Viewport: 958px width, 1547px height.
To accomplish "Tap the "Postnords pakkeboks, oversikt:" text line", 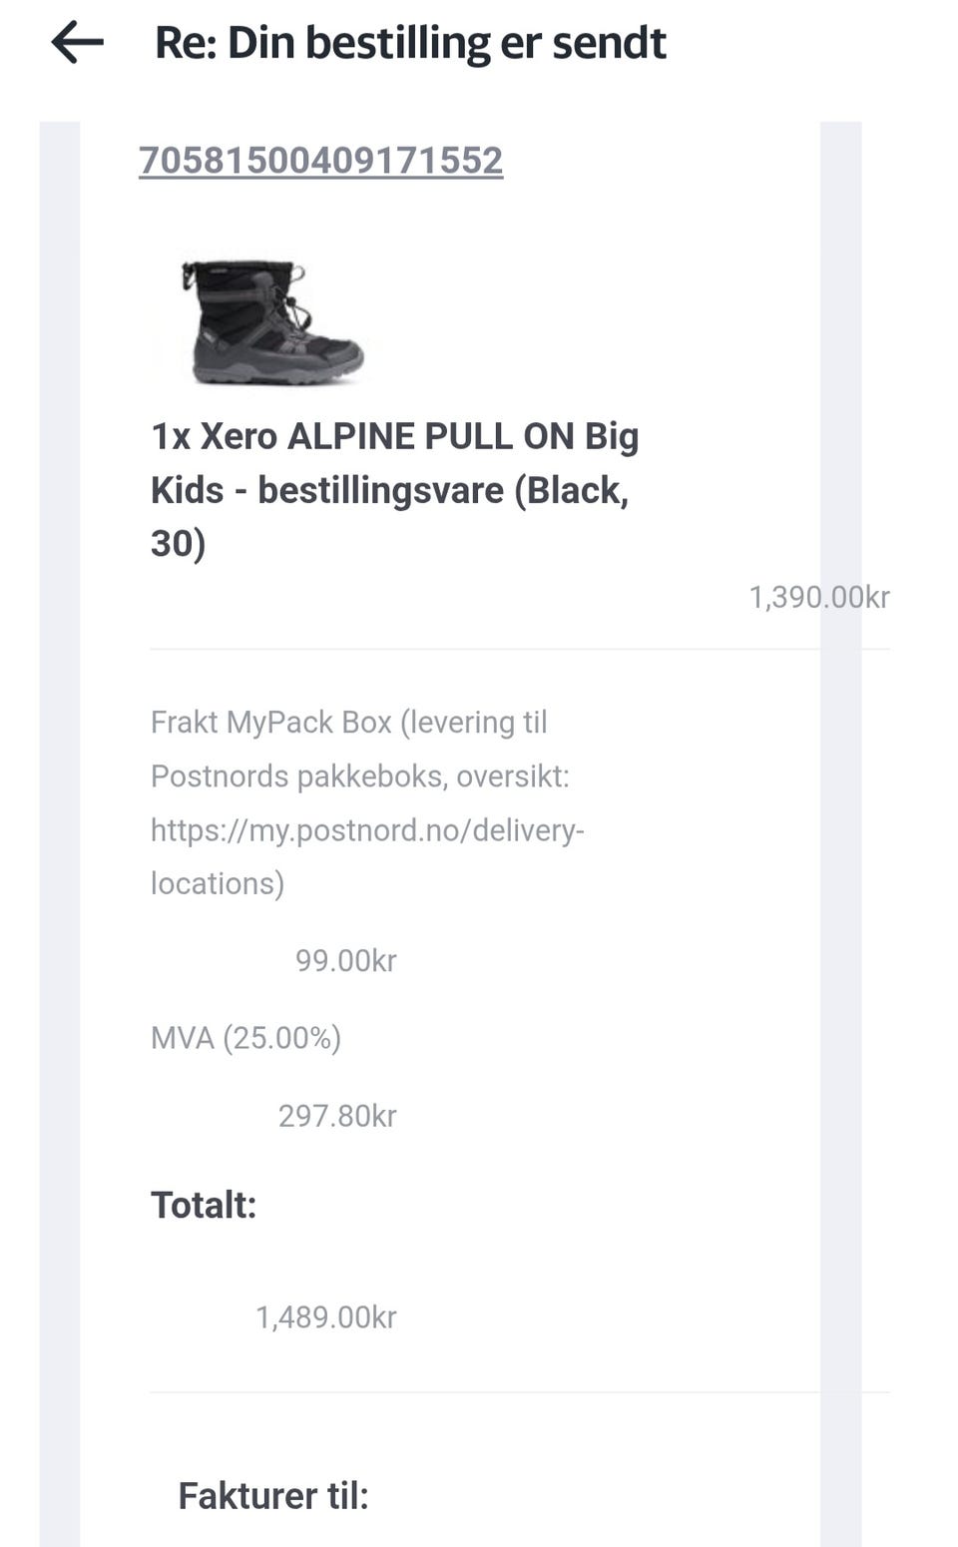I will pyautogui.click(x=359, y=775).
